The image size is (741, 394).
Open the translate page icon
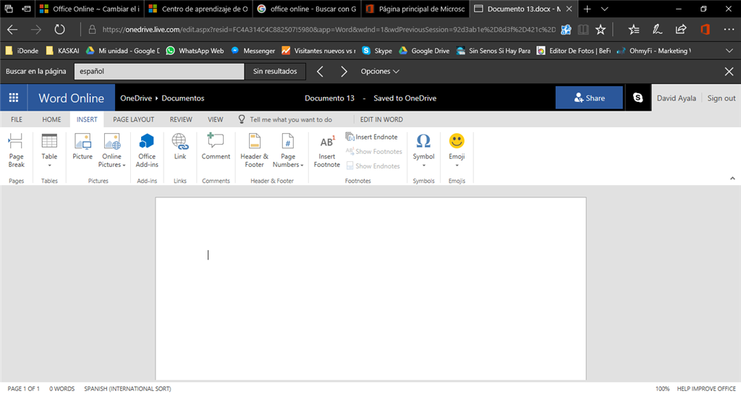coord(566,30)
